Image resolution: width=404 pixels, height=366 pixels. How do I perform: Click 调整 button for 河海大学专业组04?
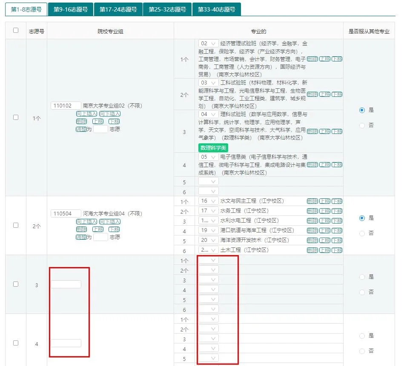point(81,237)
